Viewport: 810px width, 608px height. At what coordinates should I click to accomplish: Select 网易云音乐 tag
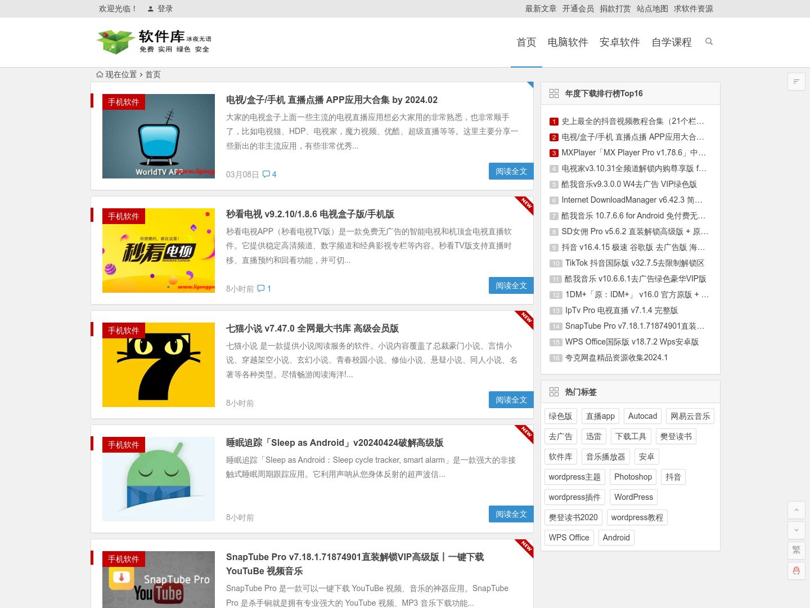click(690, 416)
